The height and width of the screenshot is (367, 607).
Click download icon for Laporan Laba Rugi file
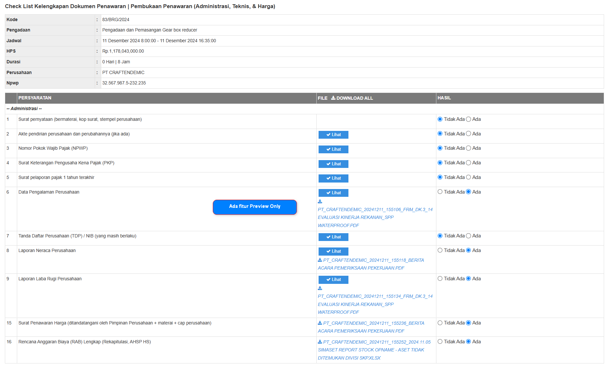point(320,288)
